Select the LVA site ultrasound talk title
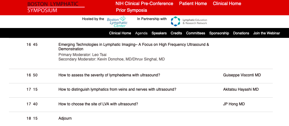 click(98, 104)
